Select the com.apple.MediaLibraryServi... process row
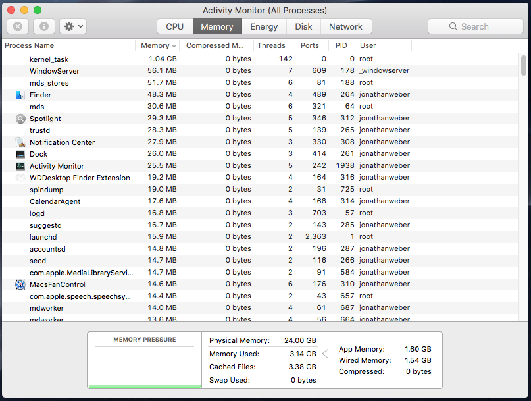Image resolution: width=531 pixels, height=401 pixels. pyautogui.click(x=260, y=273)
